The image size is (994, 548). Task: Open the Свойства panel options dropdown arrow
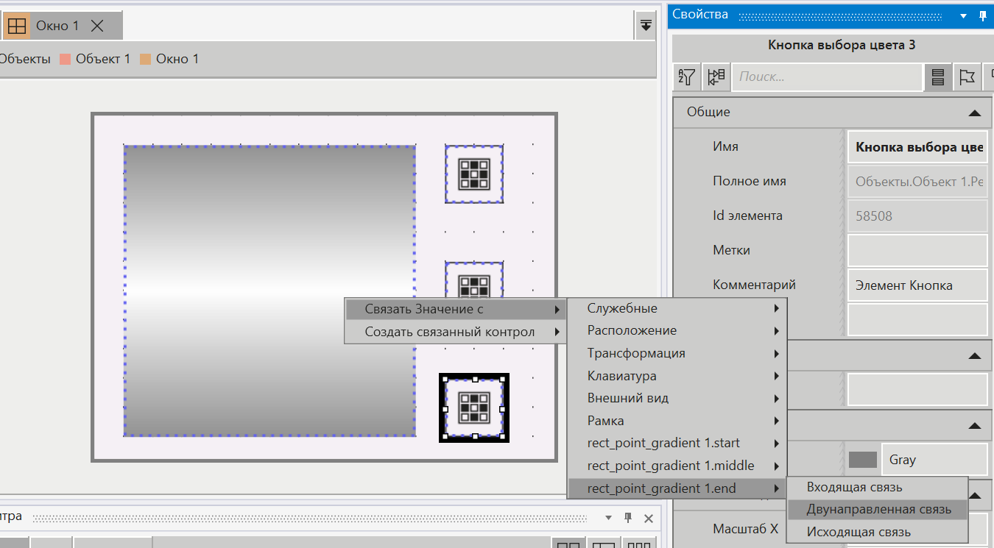[964, 15]
